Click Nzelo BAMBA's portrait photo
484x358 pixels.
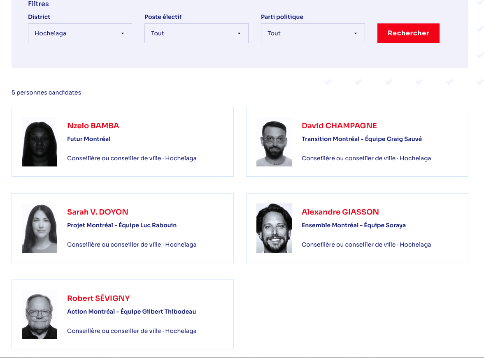(x=40, y=142)
